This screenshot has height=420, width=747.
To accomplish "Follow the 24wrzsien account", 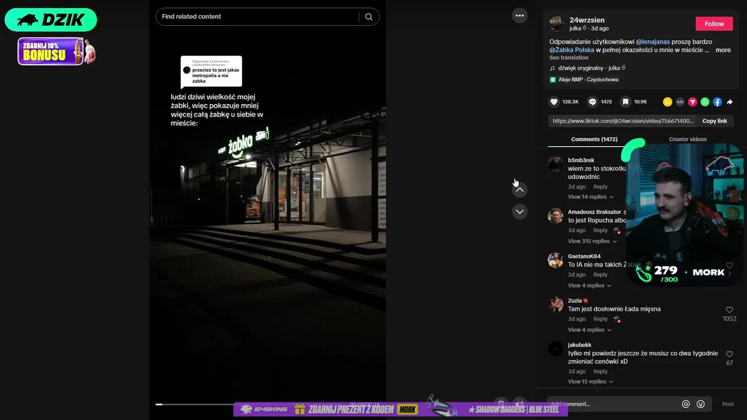I will 714,24.
